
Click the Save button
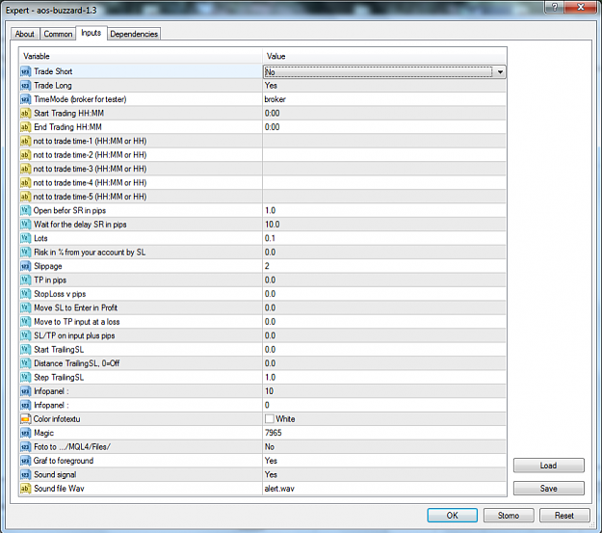[x=548, y=488]
